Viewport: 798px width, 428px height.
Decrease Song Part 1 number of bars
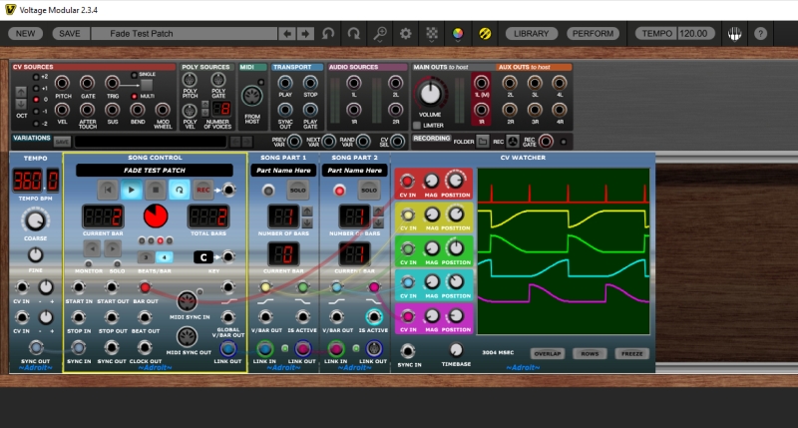pos(307,222)
